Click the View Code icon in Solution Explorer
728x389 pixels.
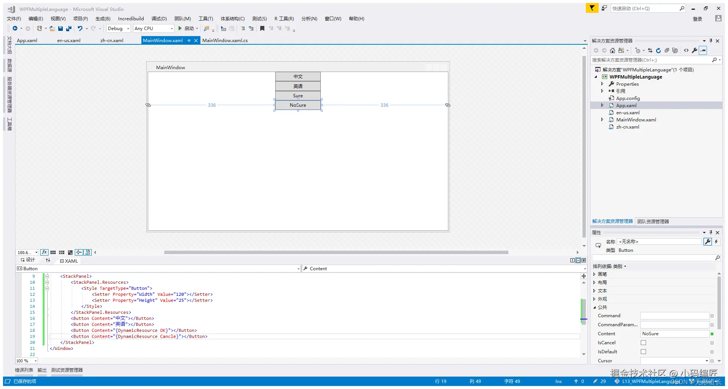click(686, 50)
